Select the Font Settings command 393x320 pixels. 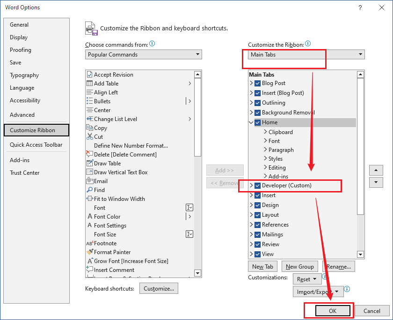(139, 226)
